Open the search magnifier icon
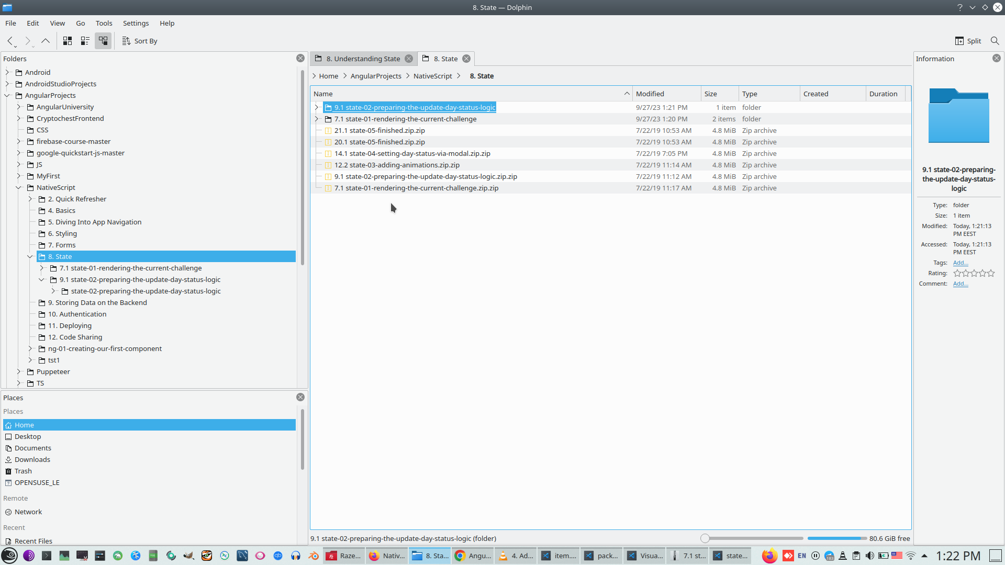Viewport: 1005px width, 565px height. (x=995, y=41)
